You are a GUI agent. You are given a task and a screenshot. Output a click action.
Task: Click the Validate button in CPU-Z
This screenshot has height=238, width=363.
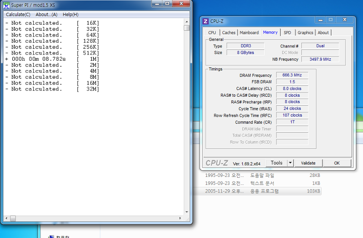(308, 163)
